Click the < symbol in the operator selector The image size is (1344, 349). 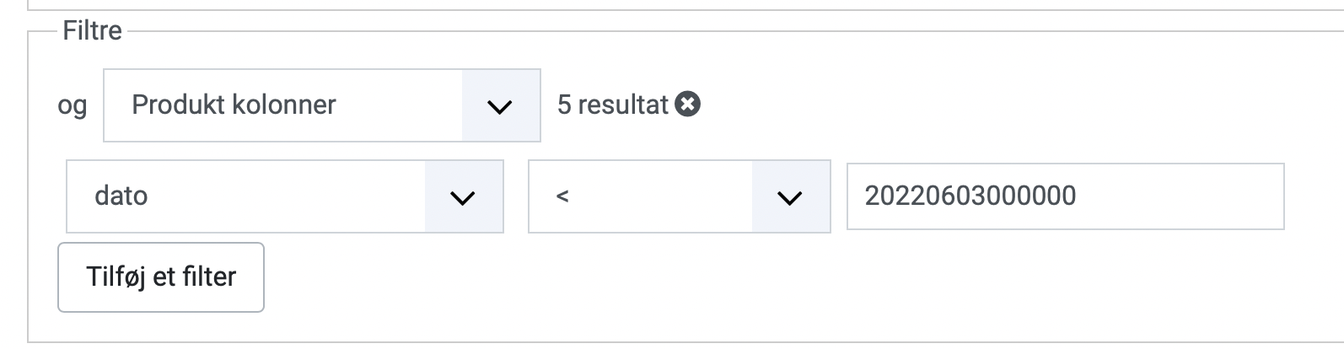(x=562, y=196)
